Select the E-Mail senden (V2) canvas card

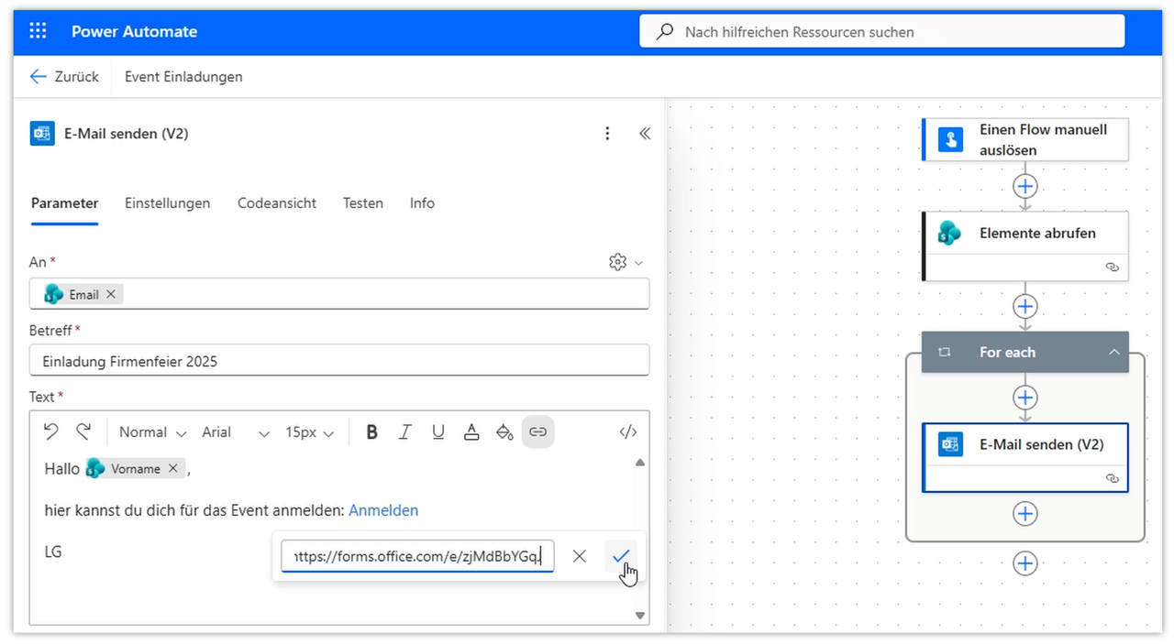(1025, 457)
